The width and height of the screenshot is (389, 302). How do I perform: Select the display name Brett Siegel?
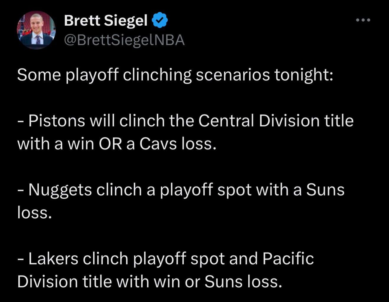(x=105, y=20)
